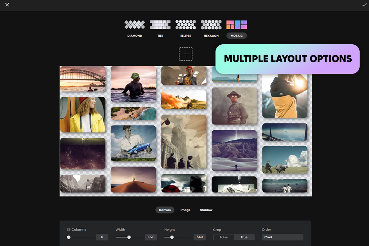This screenshot has width=369, height=246.
Task: Switch to the Shadow tab
Action: 206,210
